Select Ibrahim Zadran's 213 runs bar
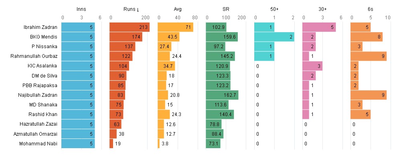The width and height of the screenshot is (393, 157). pyautogui.click(x=130, y=27)
